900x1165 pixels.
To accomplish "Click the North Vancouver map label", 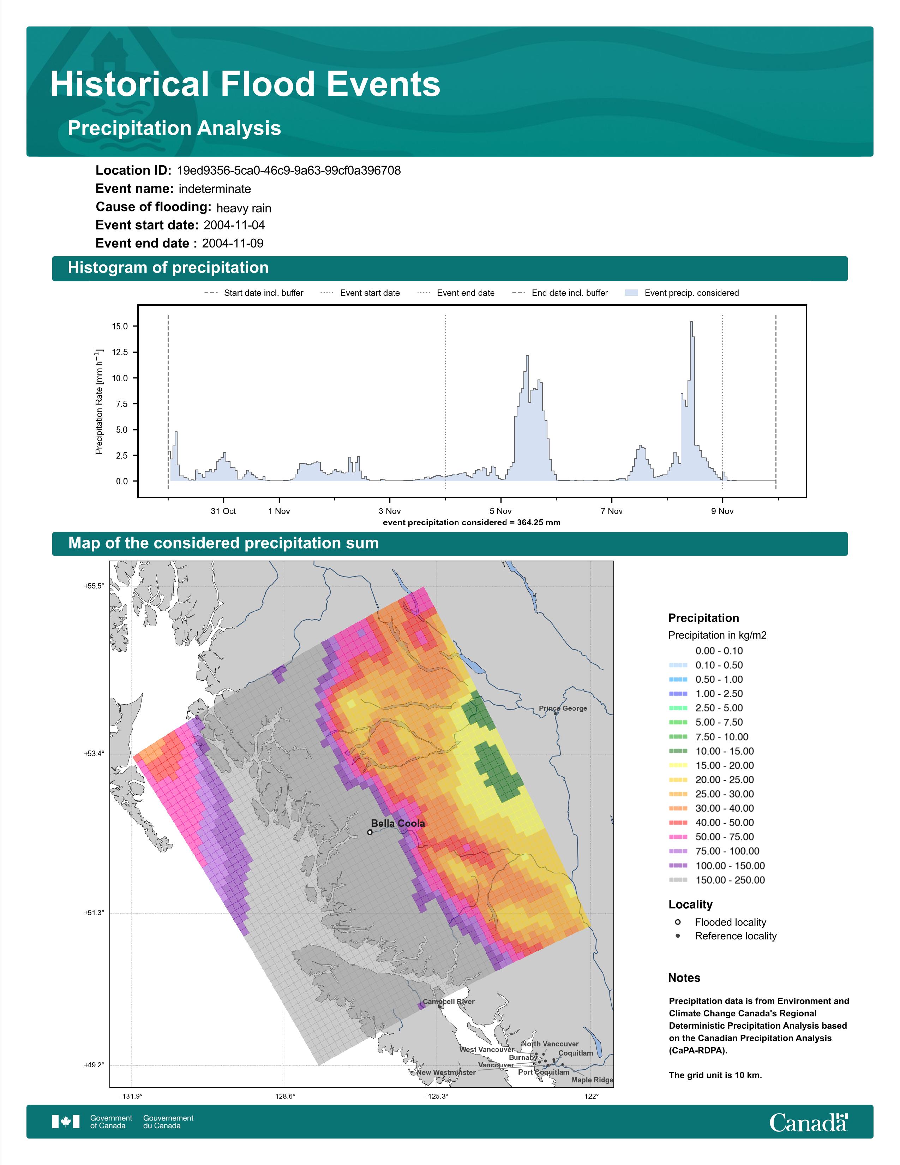I will 550,1044.
